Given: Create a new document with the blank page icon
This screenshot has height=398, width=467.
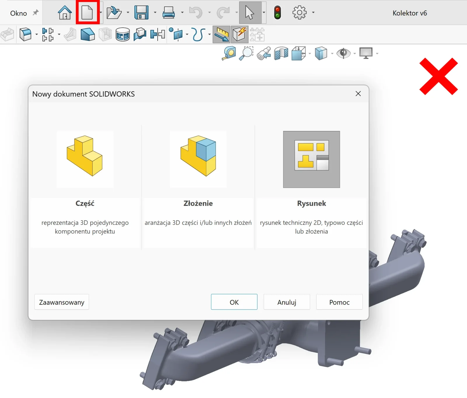Looking at the screenshot, I should pos(87,13).
